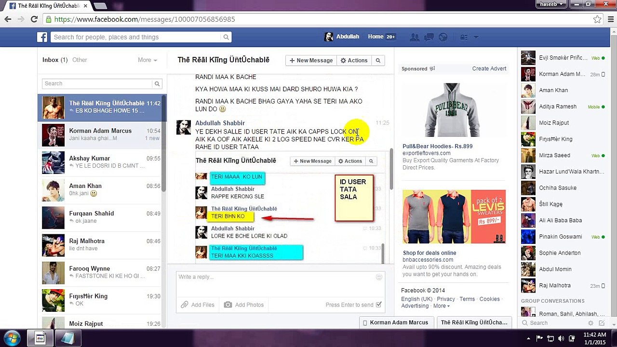
Task: Click the inbox search magnifier icon
Action: pyautogui.click(x=157, y=84)
